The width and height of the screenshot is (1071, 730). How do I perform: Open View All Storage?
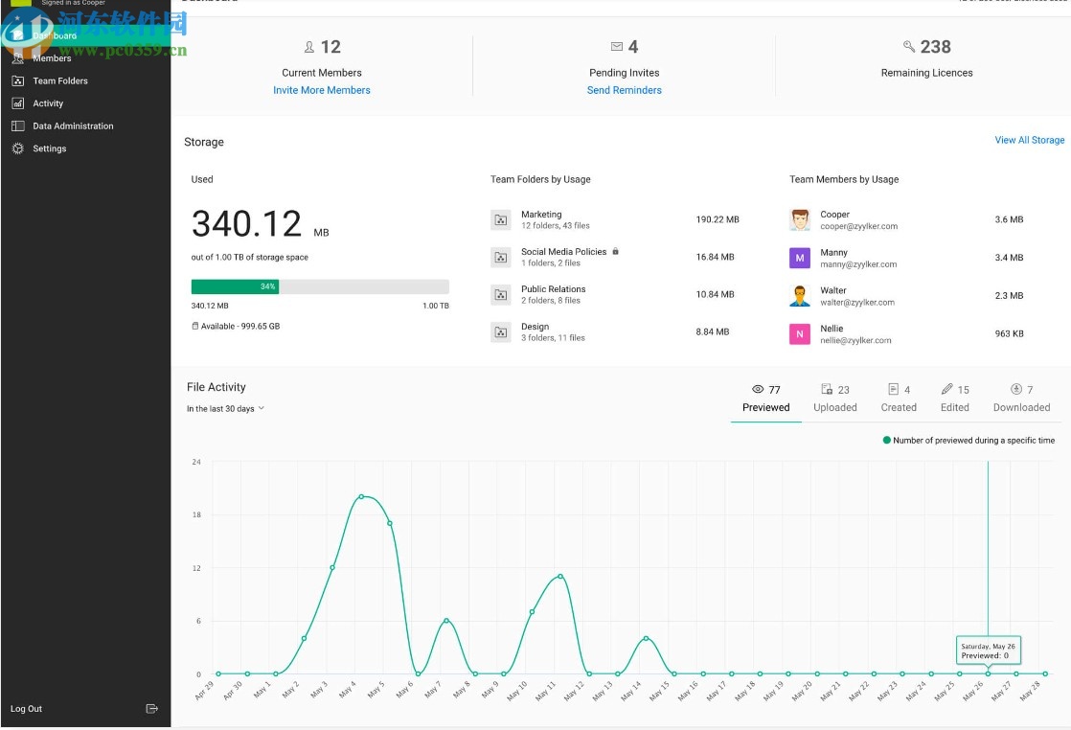tap(1029, 140)
